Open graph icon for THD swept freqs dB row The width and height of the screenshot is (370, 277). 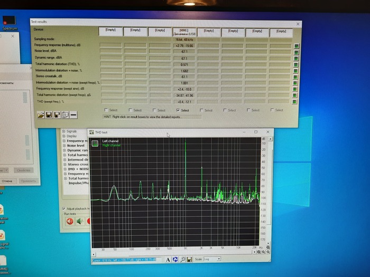point(295,95)
